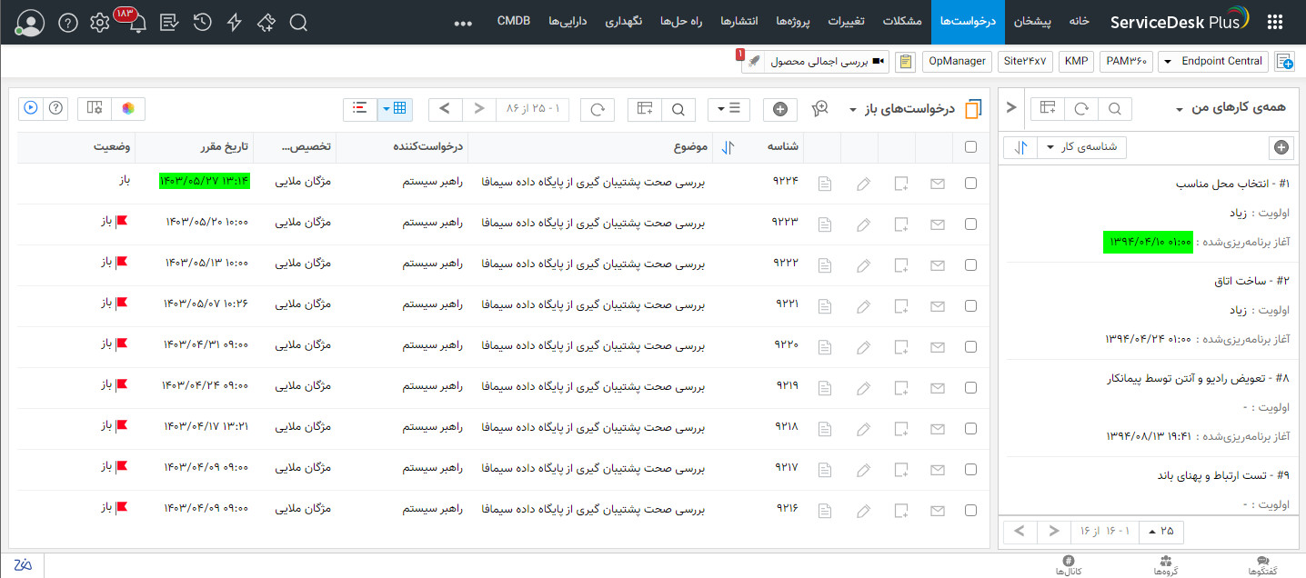The image size is (1306, 578).
Task: Check the select-all checkbox in the table header
Action: [970, 147]
